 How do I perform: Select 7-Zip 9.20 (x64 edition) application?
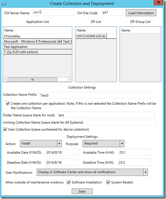37,52
